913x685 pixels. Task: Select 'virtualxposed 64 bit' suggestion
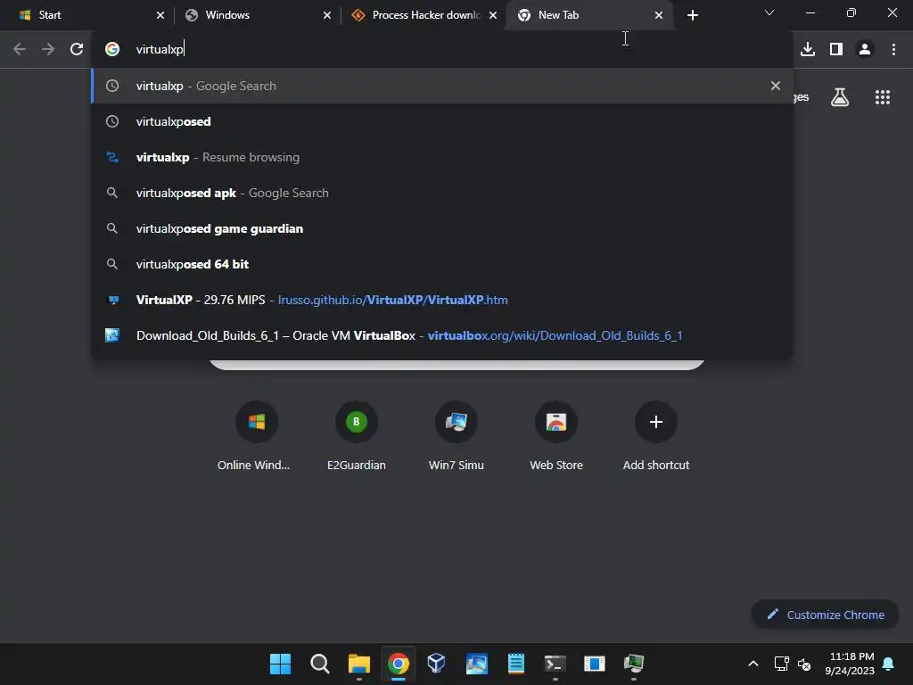tap(441, 264)
